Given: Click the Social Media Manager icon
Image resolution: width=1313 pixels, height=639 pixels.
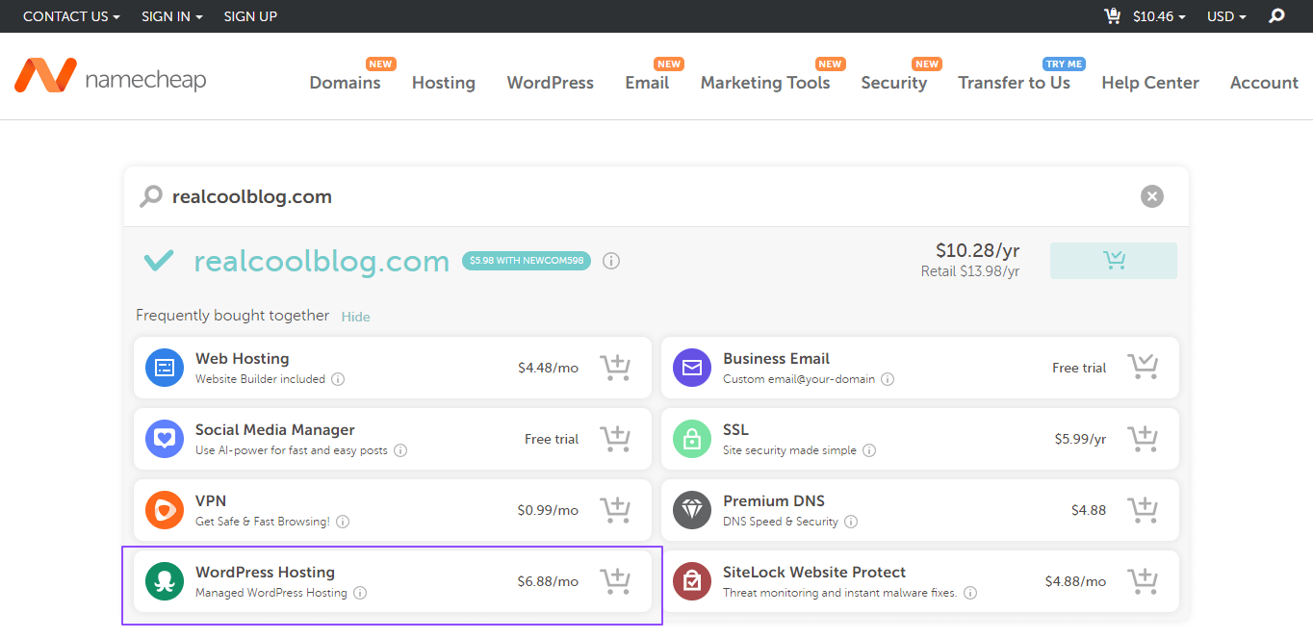Looking at the screenshot, I should (x=165, y=439).
